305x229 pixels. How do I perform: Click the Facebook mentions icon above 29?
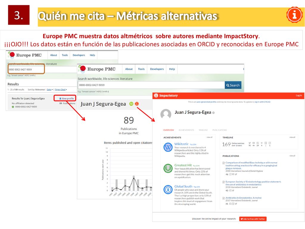tap(258, 143)
